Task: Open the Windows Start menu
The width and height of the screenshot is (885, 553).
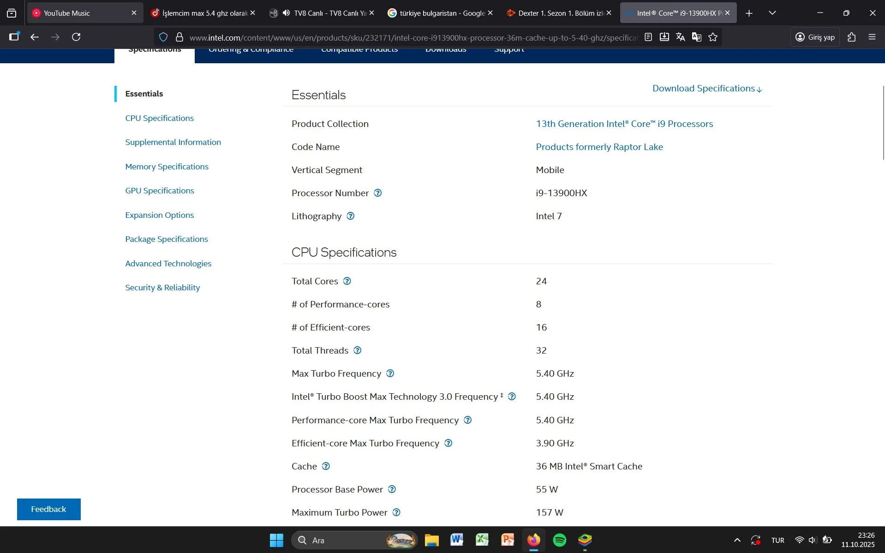Action: (x=276, y=540)
